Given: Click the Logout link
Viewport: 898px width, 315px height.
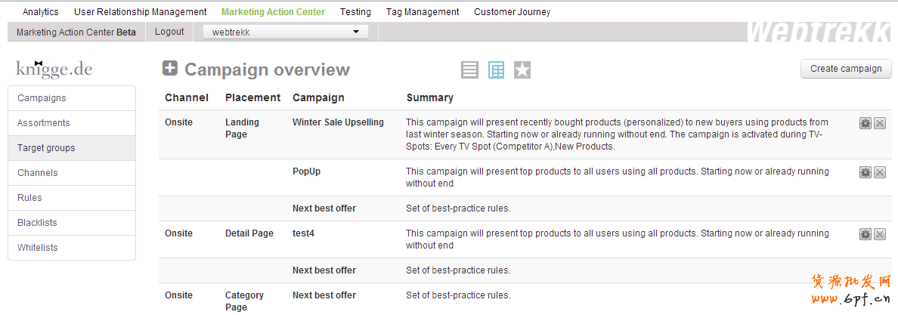Looking at the screenshot, I should pyautogui.click(x=169, y=32).
